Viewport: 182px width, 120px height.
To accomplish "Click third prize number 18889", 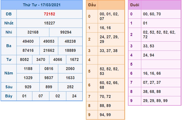I will 70,50.
